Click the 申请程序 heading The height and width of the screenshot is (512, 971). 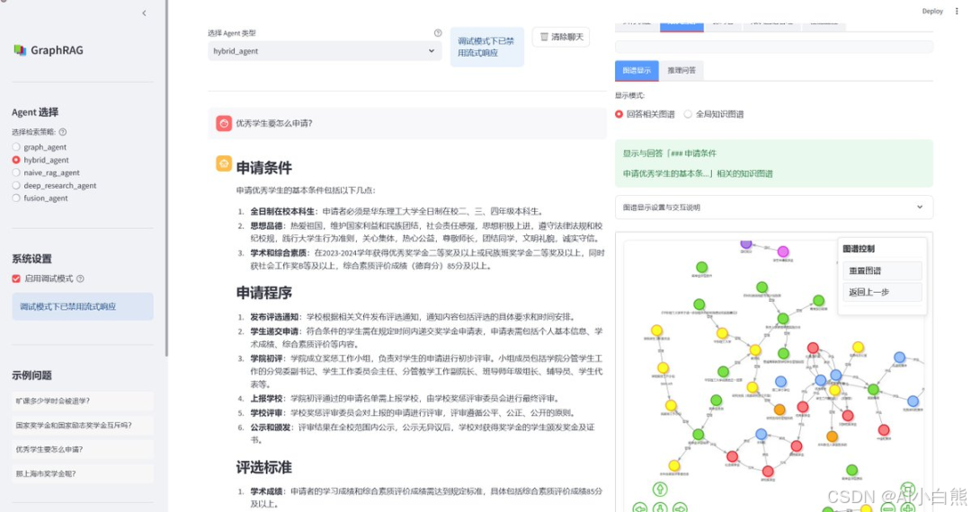point(263,293)
